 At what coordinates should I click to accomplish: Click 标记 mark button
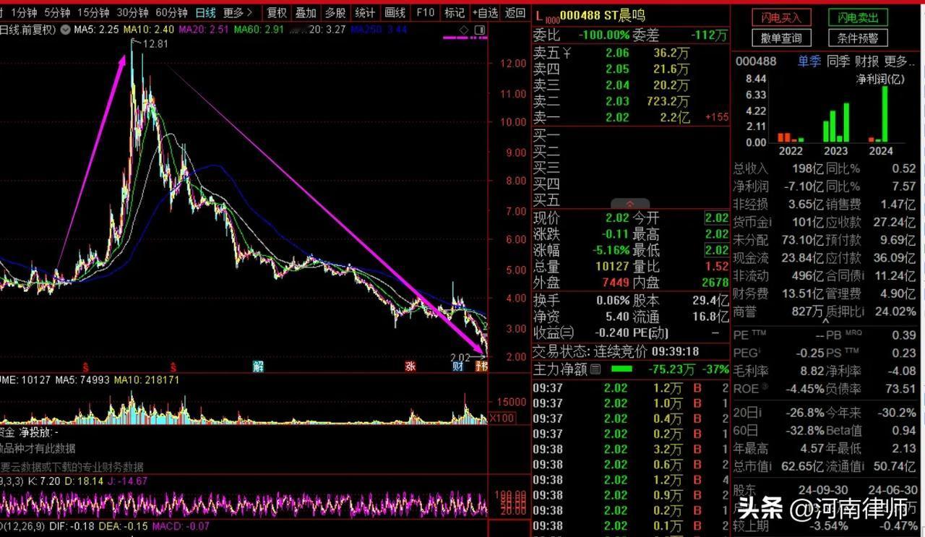(454, 12)
